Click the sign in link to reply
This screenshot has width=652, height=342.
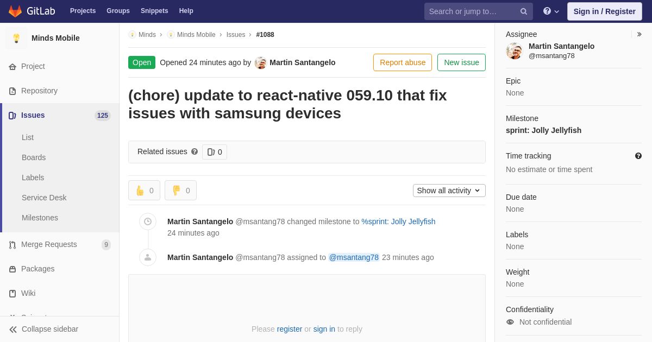pos(324,329)
